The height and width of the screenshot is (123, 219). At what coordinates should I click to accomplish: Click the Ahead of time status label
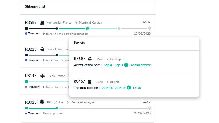pyautogui.click(x=141, y=65)
